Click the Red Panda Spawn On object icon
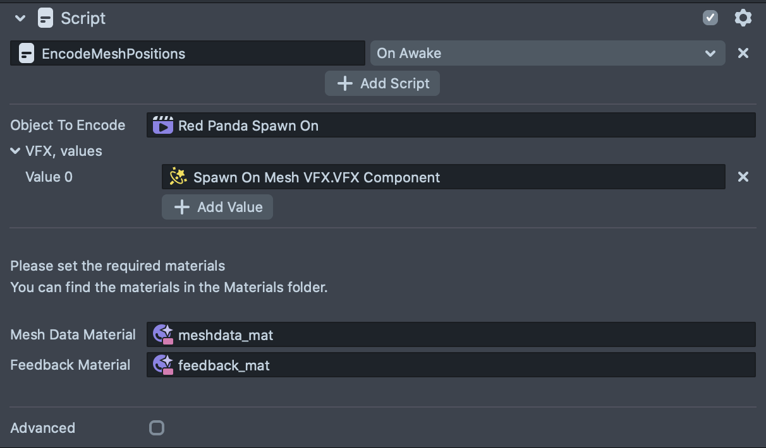This screenshot has width=766, height=448. 163,126
